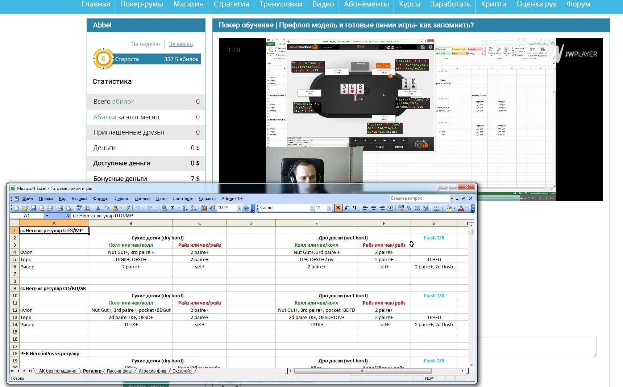
Task: Open Excel Help question mark icon
Action: (246, 208)
